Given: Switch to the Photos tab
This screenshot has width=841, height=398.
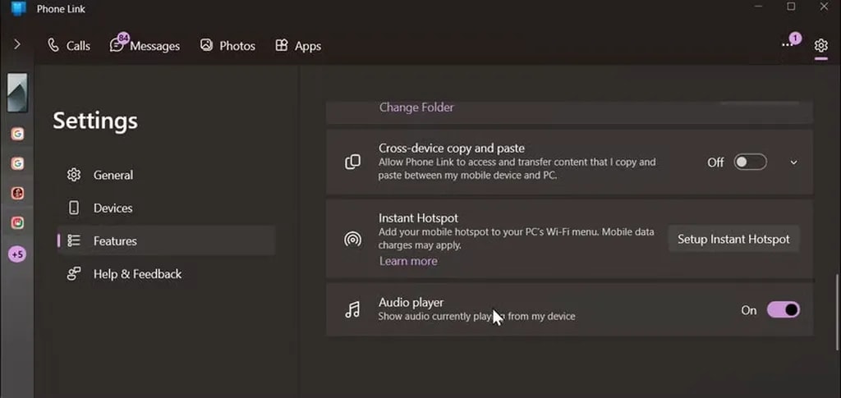Looking at the screenshot, I should (227, 45).
